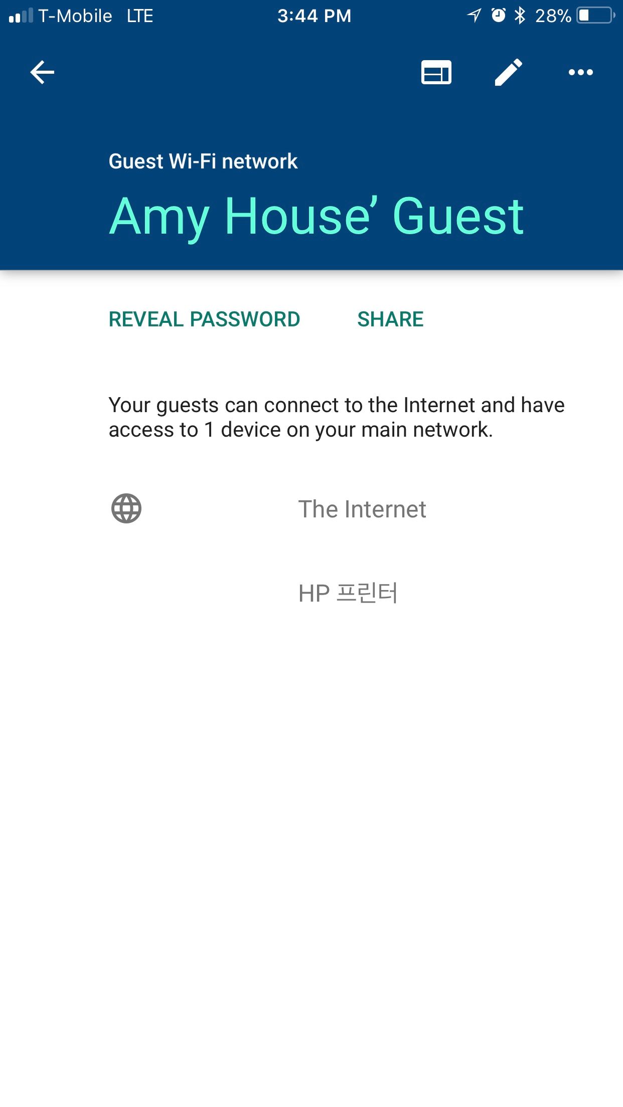Tap the 28% battery percentage
Image resolution: width=623 pixels, height=1107 pixels.
tap(553, 16)
